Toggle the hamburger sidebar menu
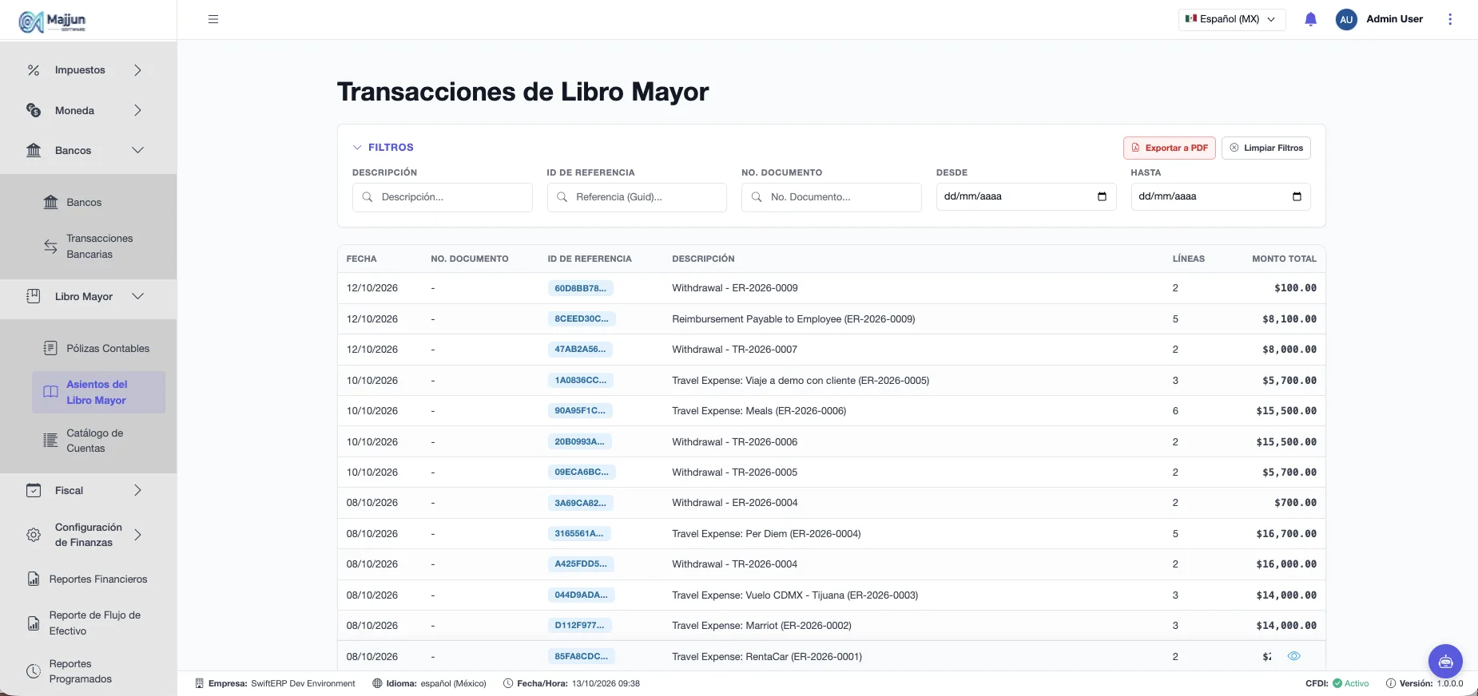This screenshot has width=1478, height=696. tap(213, 19)
